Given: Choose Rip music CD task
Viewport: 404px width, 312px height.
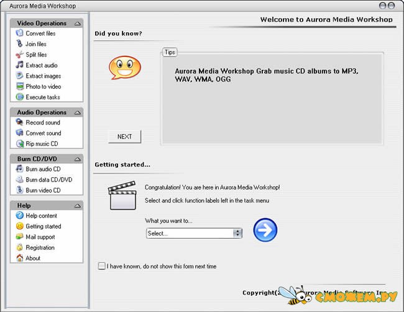Looking at the screenshot, I should pyautogui.click(x=42, y=144).
